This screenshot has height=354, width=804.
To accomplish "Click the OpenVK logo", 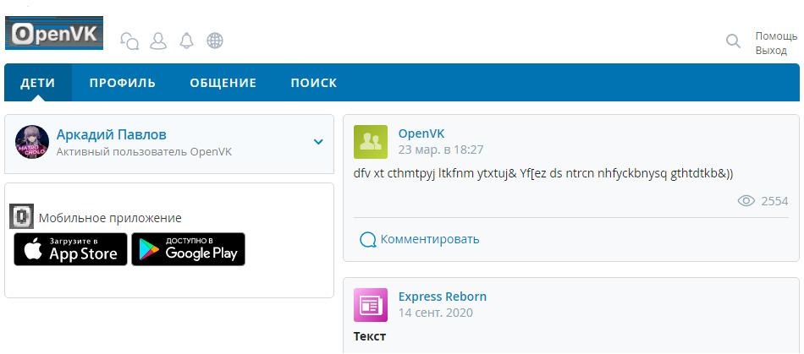I will coord(54,33).
